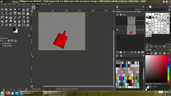Open the Layers dock tab menu button
The width and height of the screenshot is (171, 96).
coord(143,7)
